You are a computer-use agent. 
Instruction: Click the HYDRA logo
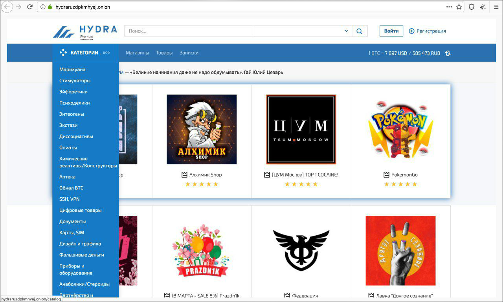[85, 31]
